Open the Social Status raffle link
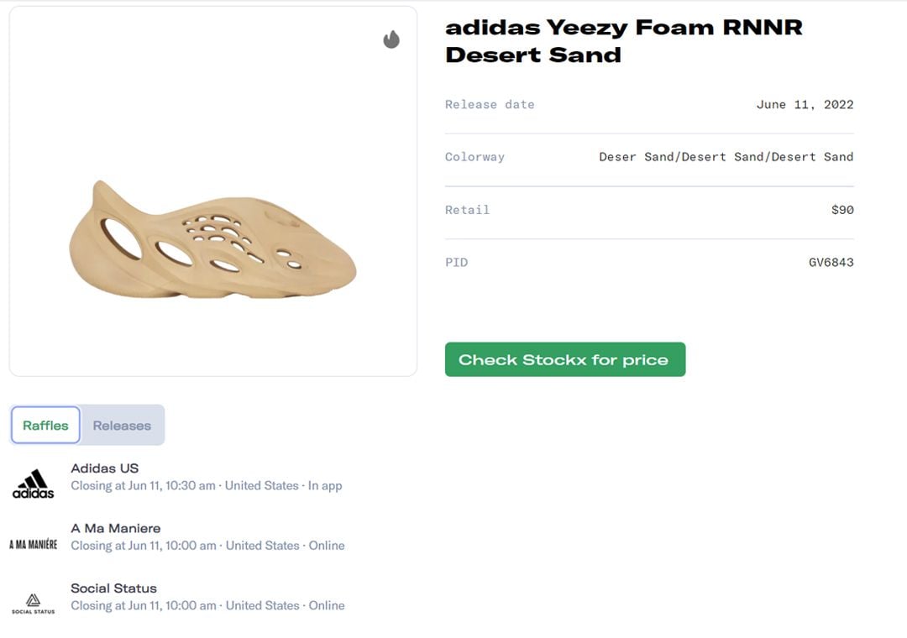The image size is (907, 638). [x=113, y=588]
